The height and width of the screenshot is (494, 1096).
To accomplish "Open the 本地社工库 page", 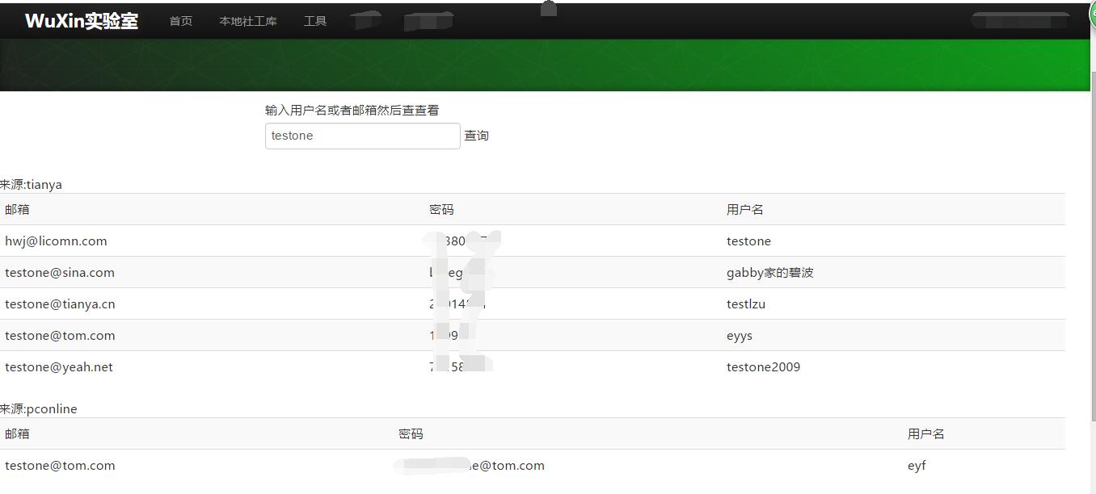I will pyautogui.click(x=248, y=21).
